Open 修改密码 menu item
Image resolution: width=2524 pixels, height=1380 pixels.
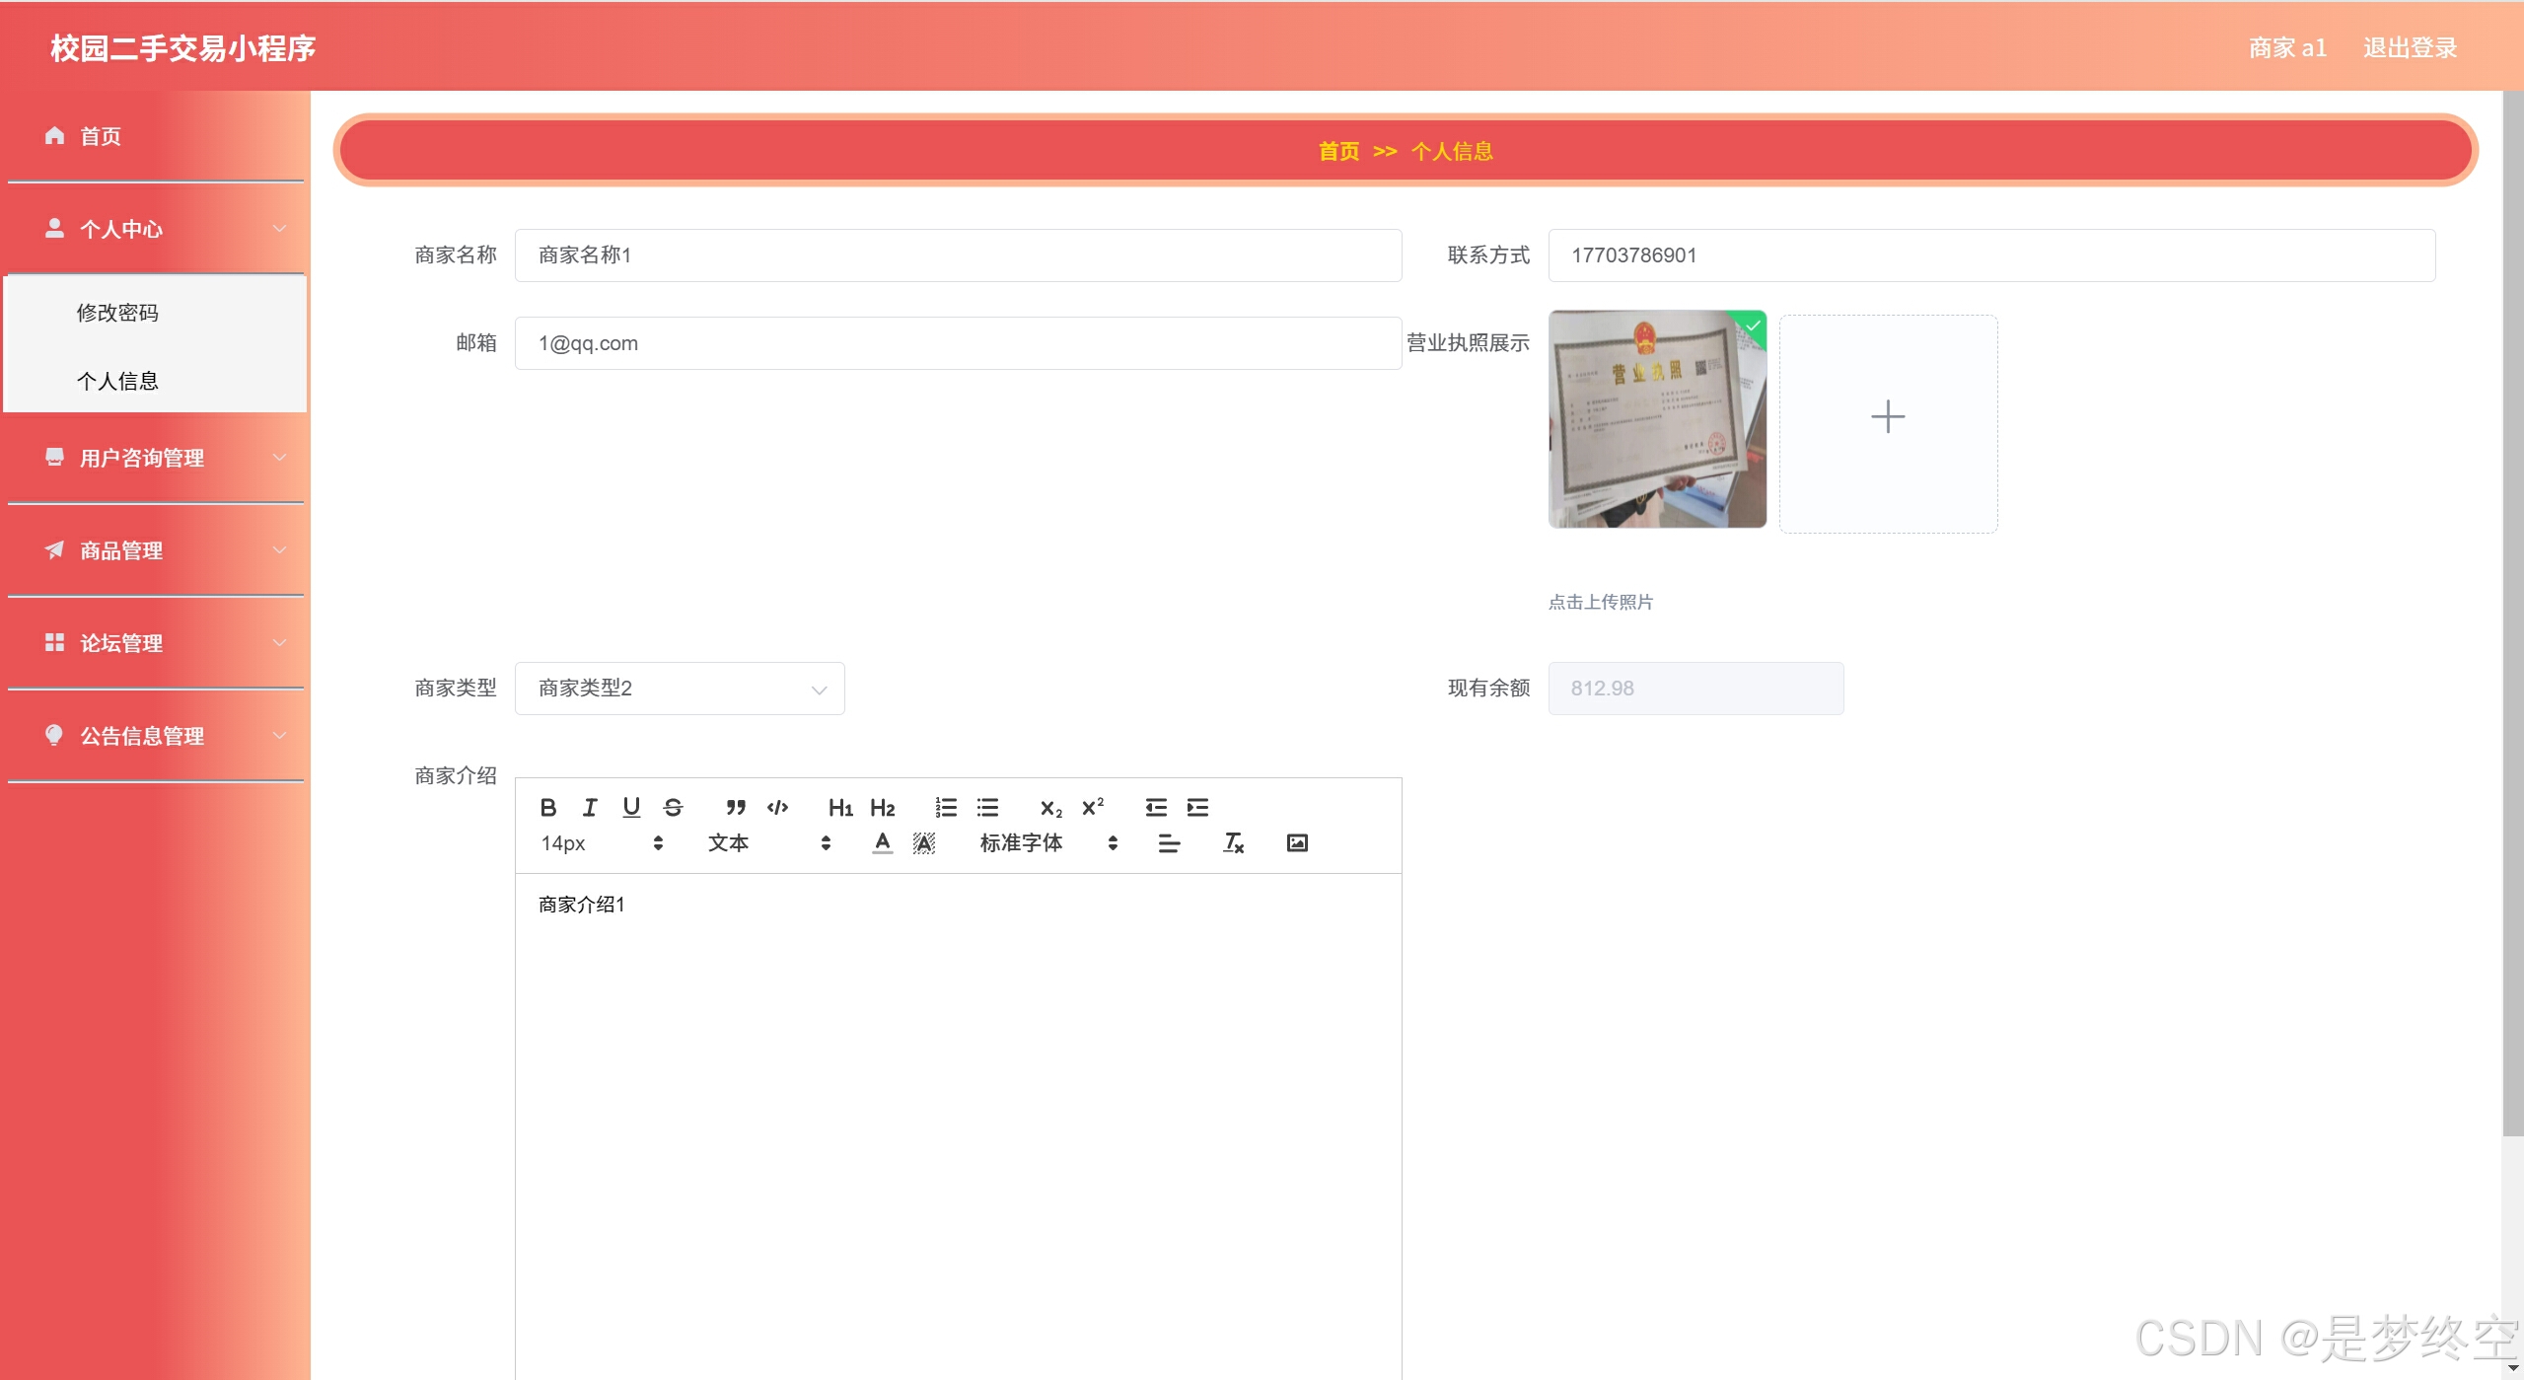point(117,313)
